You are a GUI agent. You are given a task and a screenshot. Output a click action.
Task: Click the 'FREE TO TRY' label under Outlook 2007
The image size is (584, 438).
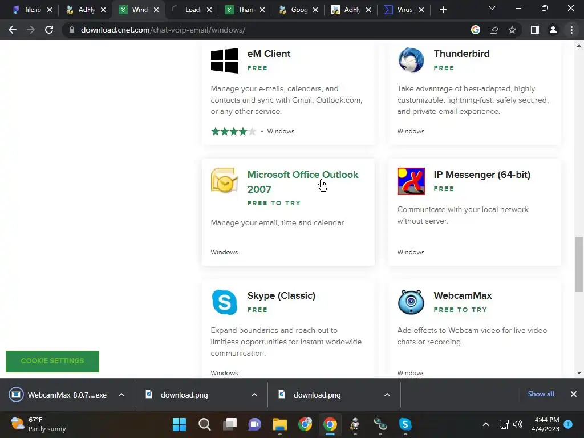(274, 203)
